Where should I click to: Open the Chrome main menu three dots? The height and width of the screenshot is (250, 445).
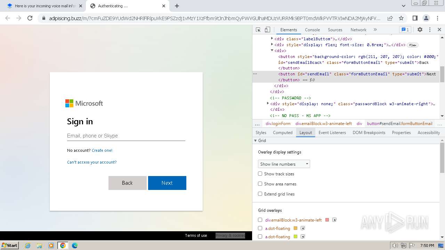coord(437,18)
